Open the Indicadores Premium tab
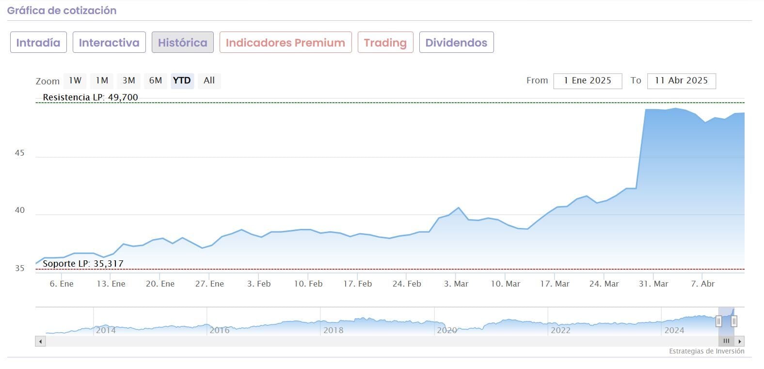Viewport: 764px width, 369px height. 286,43
